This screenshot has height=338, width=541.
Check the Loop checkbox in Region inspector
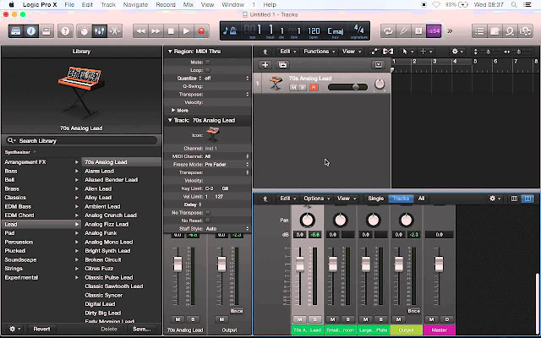pyautogui.click(x=208, y=70)
